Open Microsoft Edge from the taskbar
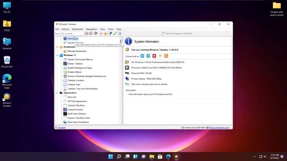Image resolution: width=287 pixels, height=161 pixels. [168, 157]
